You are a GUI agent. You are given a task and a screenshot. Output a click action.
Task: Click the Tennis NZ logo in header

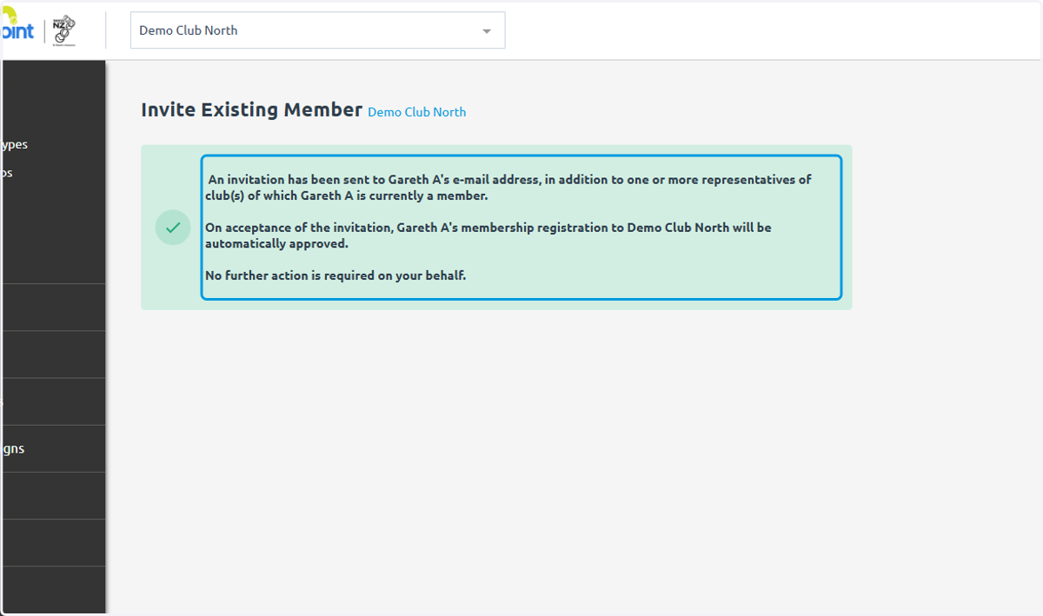64,30
